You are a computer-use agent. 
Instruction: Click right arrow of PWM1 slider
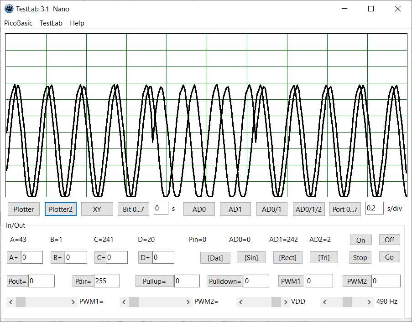73,302
